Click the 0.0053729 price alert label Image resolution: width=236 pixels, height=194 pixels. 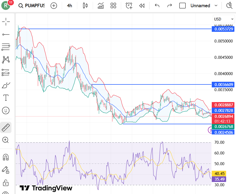223,29
